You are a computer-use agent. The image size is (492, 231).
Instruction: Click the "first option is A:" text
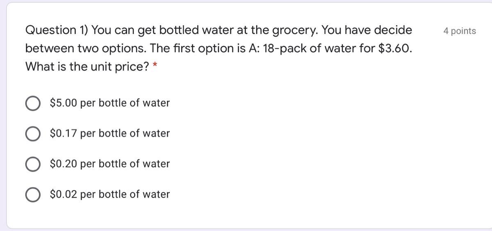point(213,49)
